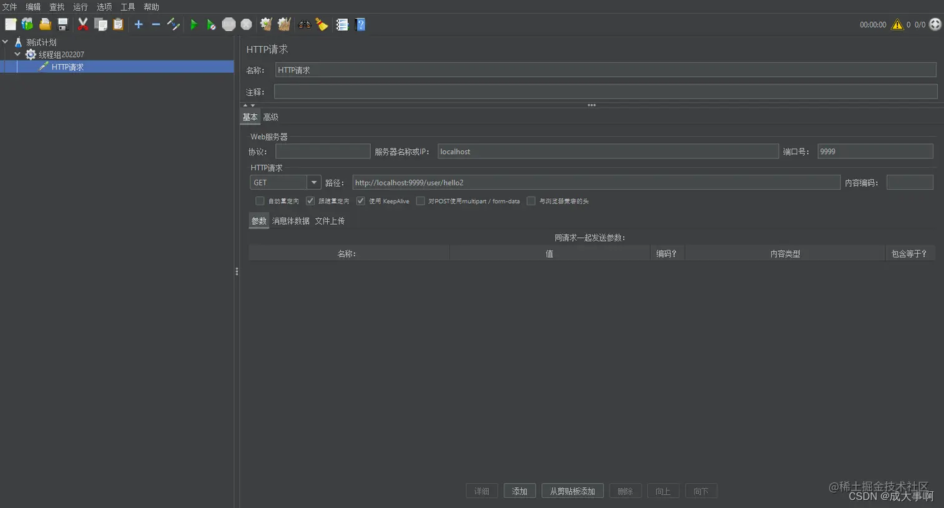Select the 文件上传 tab

click(x=330, y=221)
